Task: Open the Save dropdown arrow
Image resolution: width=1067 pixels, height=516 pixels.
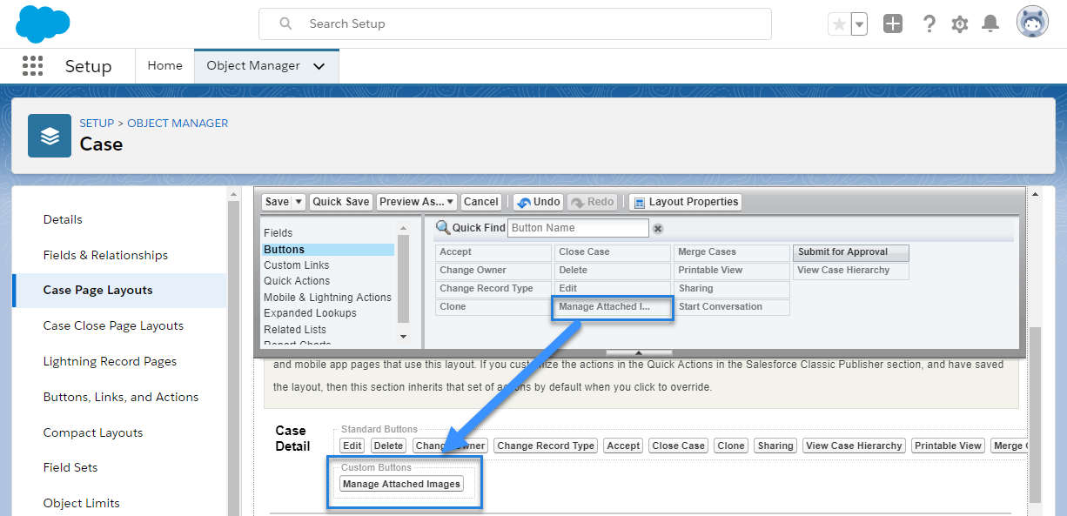Action: [x=299, y=202]
